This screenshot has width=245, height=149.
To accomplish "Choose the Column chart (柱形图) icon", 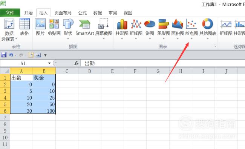I will pyautogui.click(x=122, y=24).
